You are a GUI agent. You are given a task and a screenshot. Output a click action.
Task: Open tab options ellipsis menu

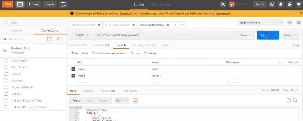[182, 25]
